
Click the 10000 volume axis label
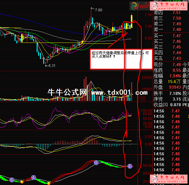[x=147, y=89]
